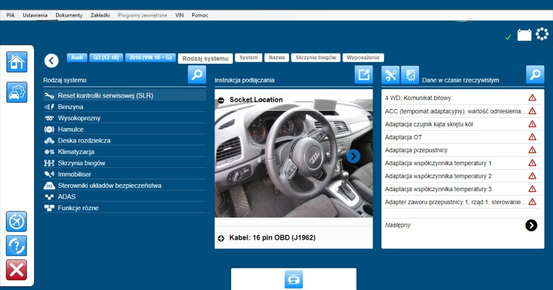Open the Dokumenty menu
Image resolution: width=553 pixels, height=290 pixels.
point(69,15)
